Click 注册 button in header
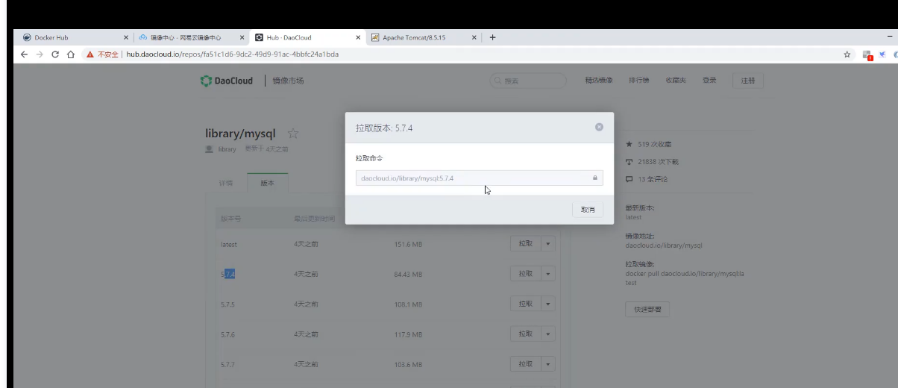The image size is (898, 388). (x=748, y=81)
